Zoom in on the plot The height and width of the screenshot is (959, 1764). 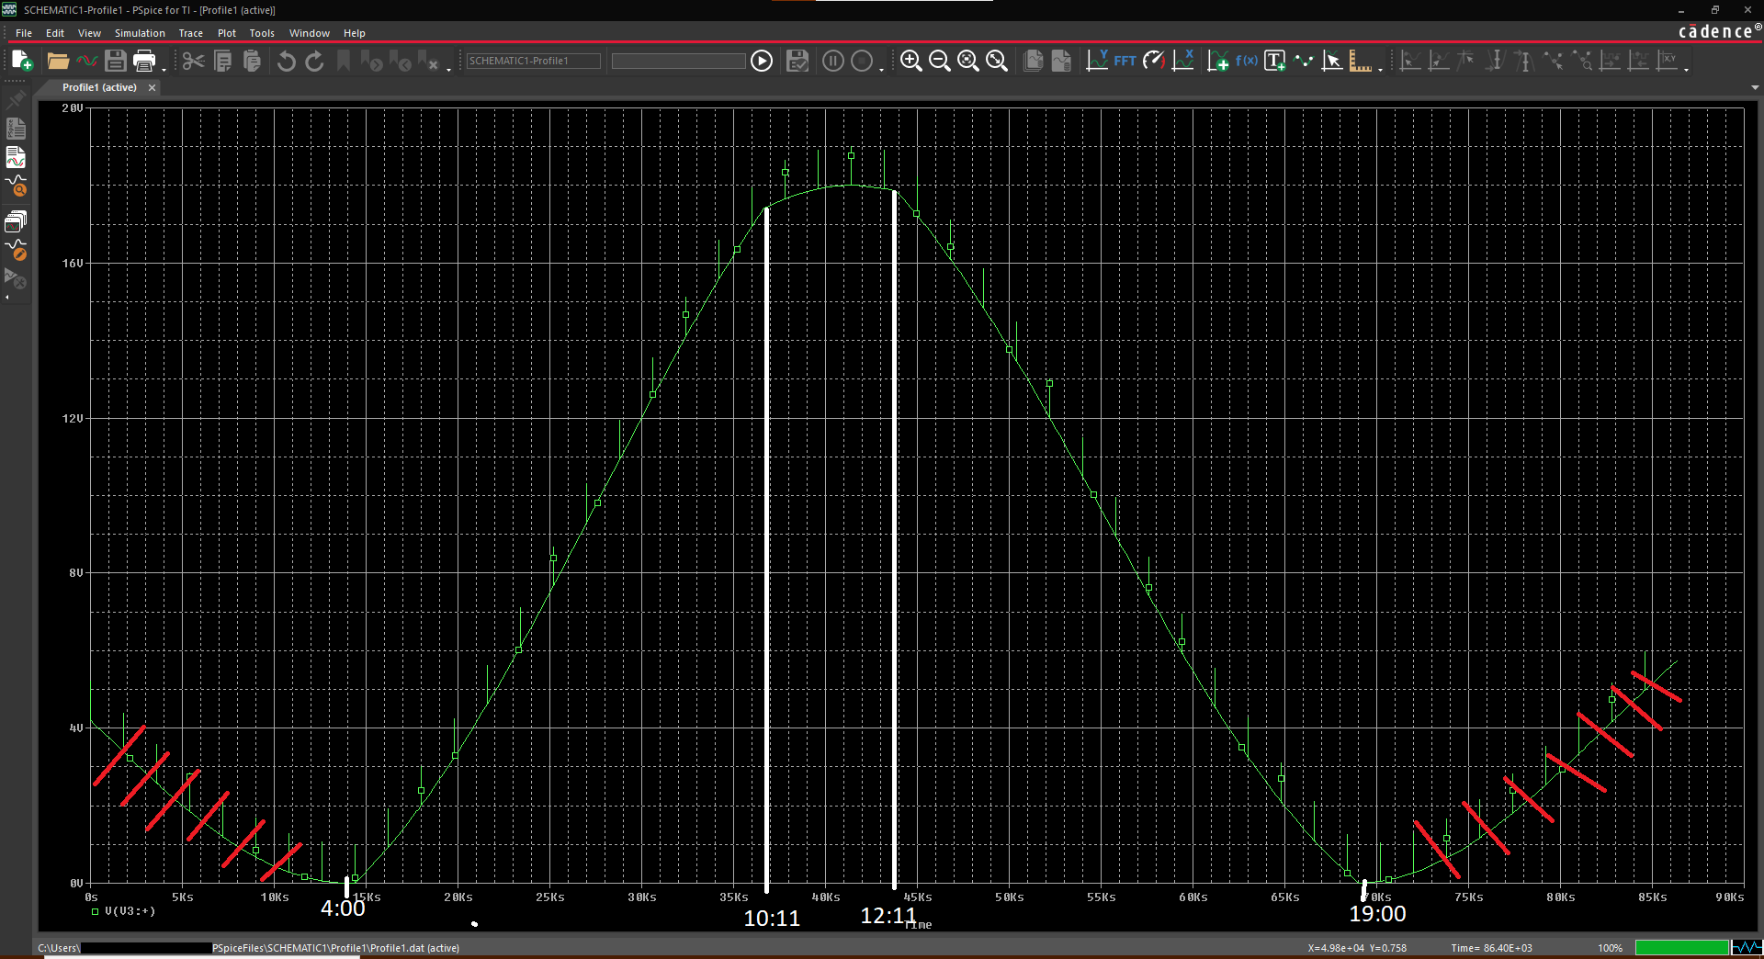click(910, 61)
